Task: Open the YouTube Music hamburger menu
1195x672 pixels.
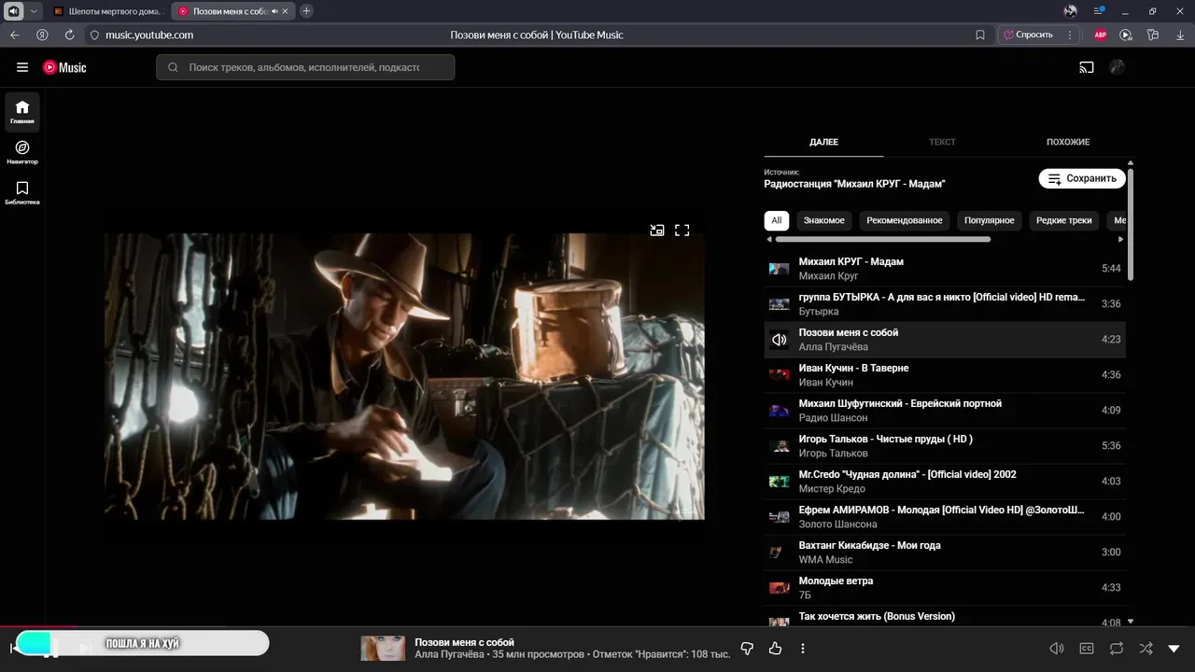Action: [x=22, y=67]
